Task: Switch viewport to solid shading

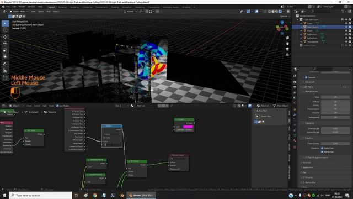Action: tap(273, 11)
